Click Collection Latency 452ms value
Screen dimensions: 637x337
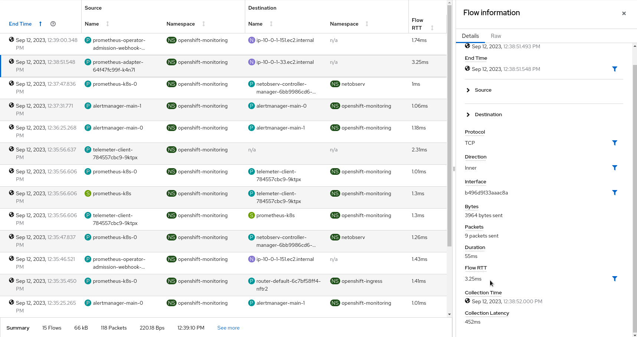point(473,322)
